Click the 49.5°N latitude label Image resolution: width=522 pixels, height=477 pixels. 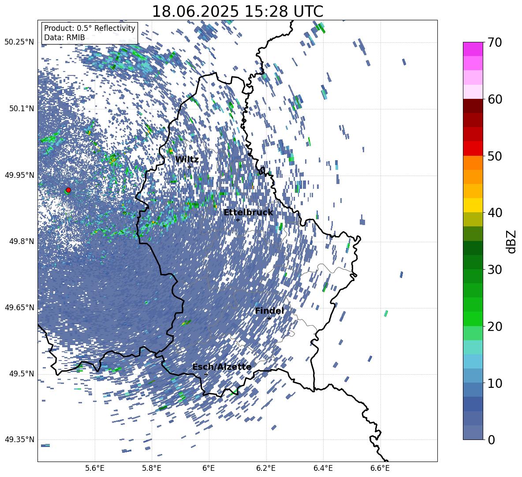pos(21,374)
